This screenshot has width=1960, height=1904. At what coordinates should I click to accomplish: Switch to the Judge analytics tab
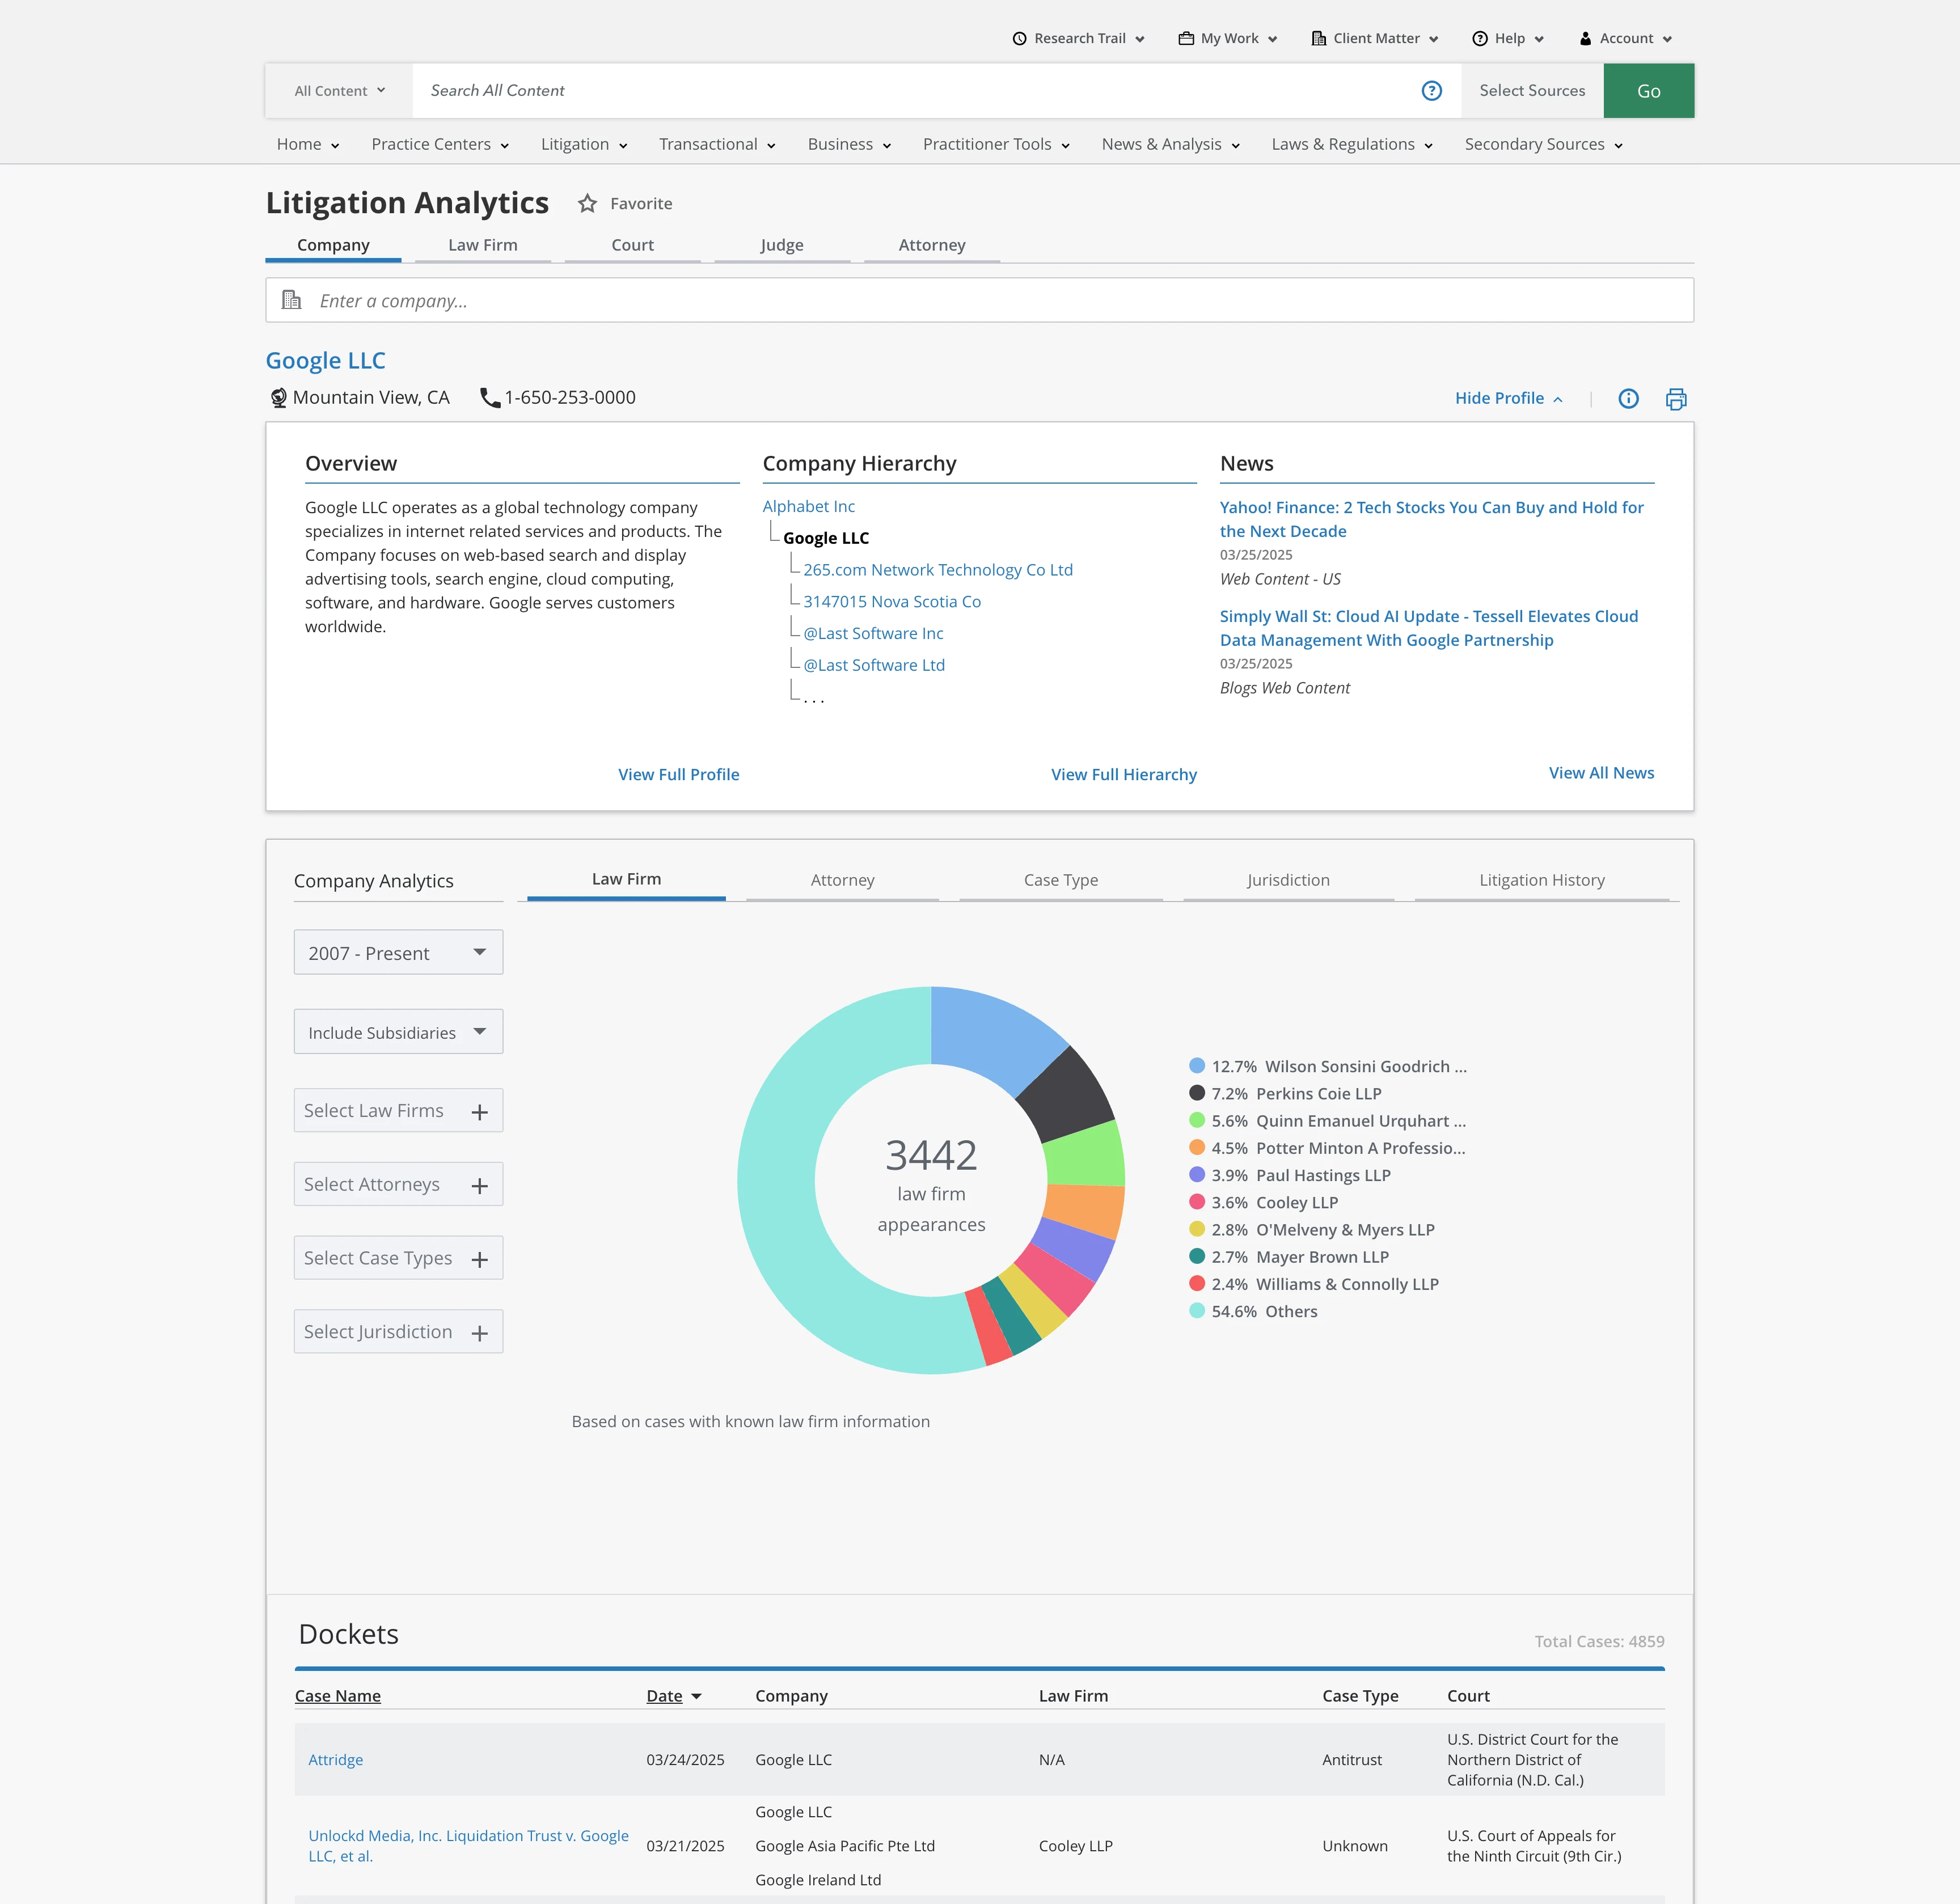point(782,245)
